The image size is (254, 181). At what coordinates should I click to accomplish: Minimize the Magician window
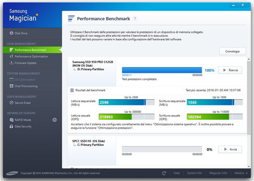tap(233, 5)
